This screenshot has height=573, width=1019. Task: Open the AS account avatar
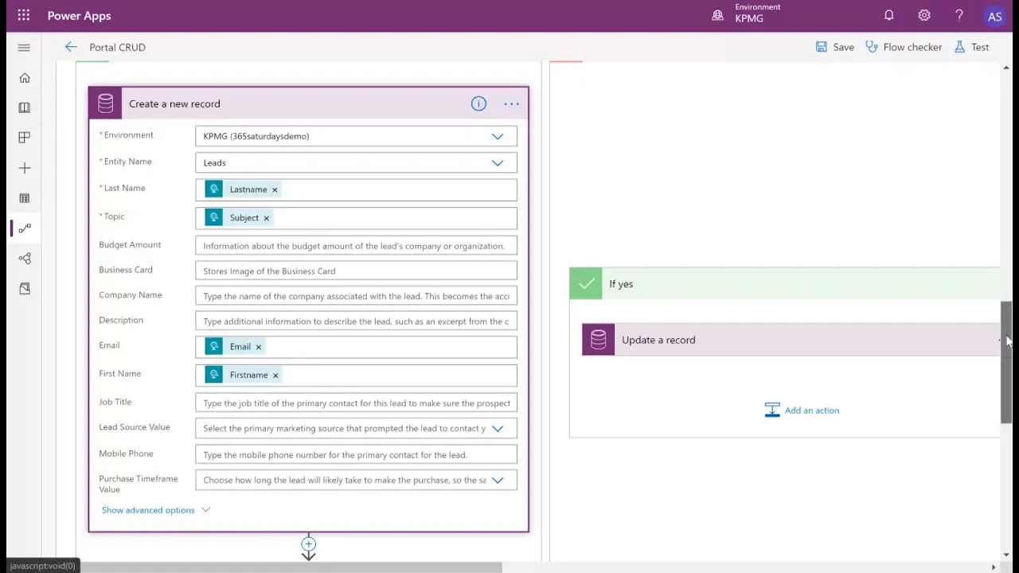click(x=994, y=16)
